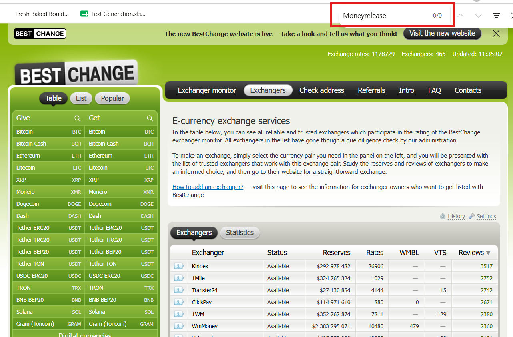Switch to Fresh Baked Bould... browser tab
The image size is (513, 337).
pos(42,14)
